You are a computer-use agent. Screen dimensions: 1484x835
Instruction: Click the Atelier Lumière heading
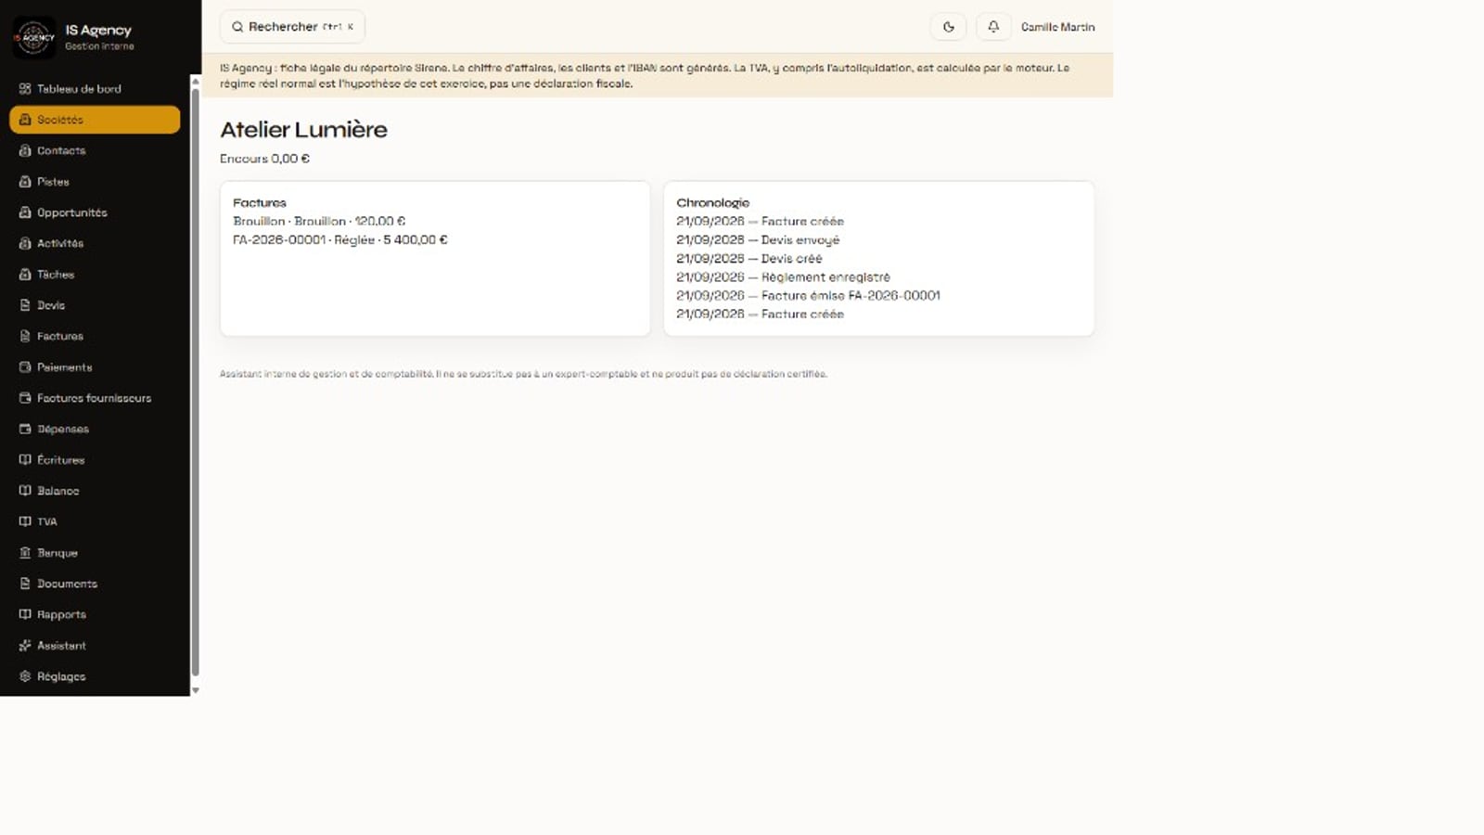[x=303, y=129]
